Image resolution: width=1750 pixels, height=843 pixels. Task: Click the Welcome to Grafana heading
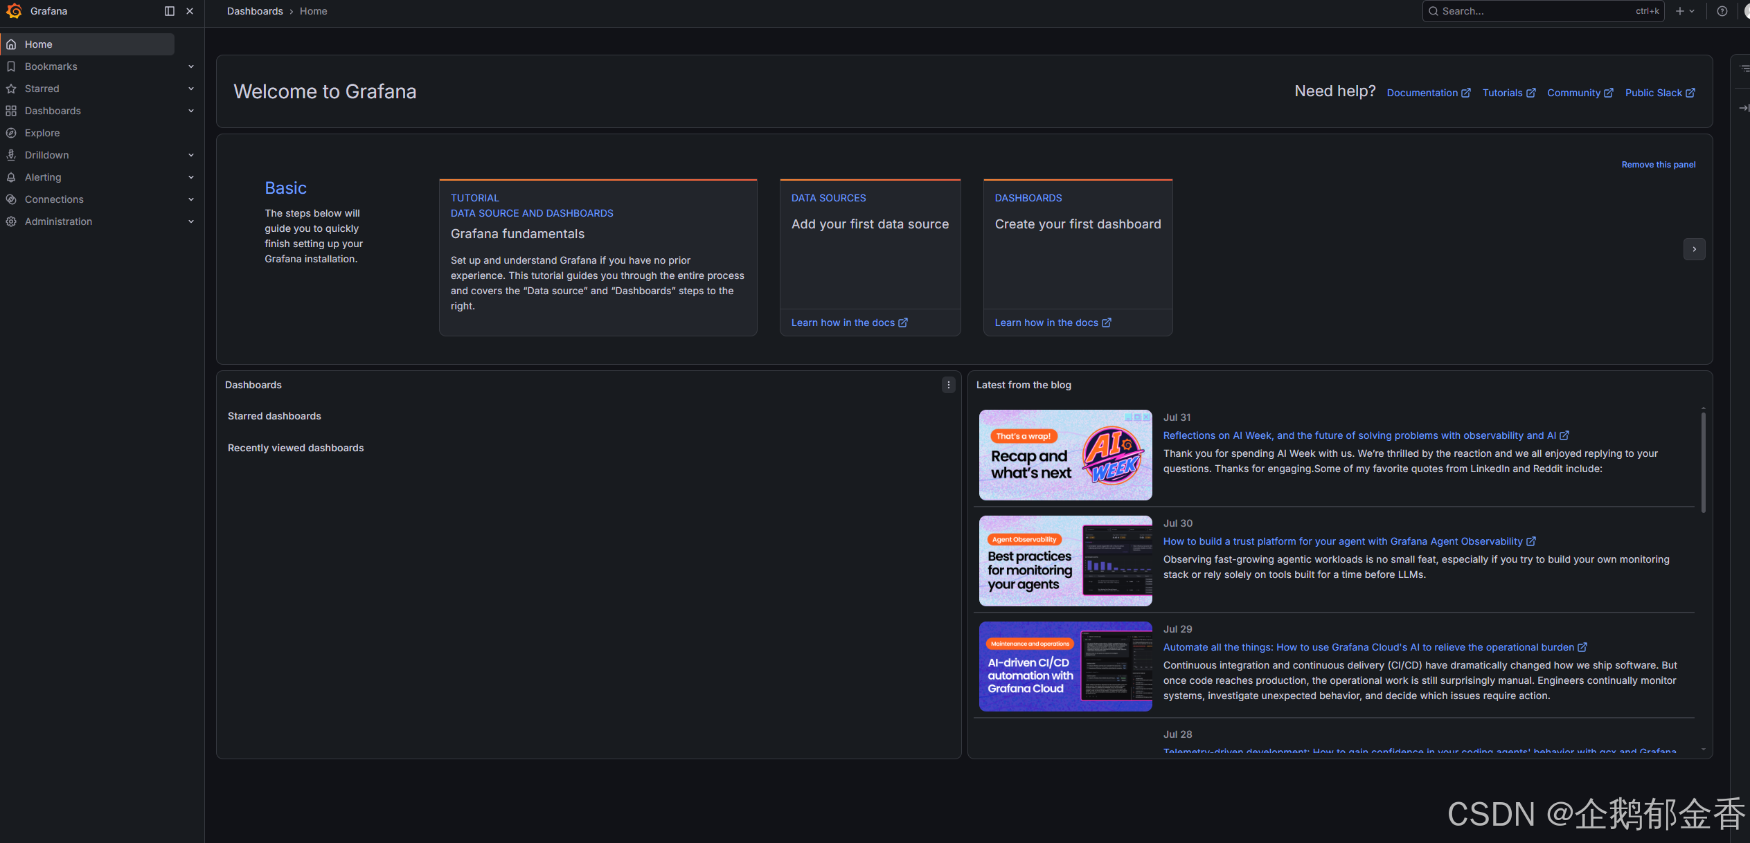point(325,91)
